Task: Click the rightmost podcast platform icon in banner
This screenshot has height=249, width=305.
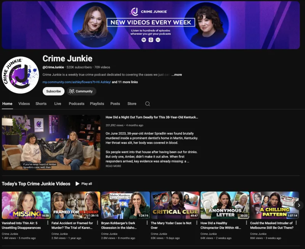Action: point(158,40)
